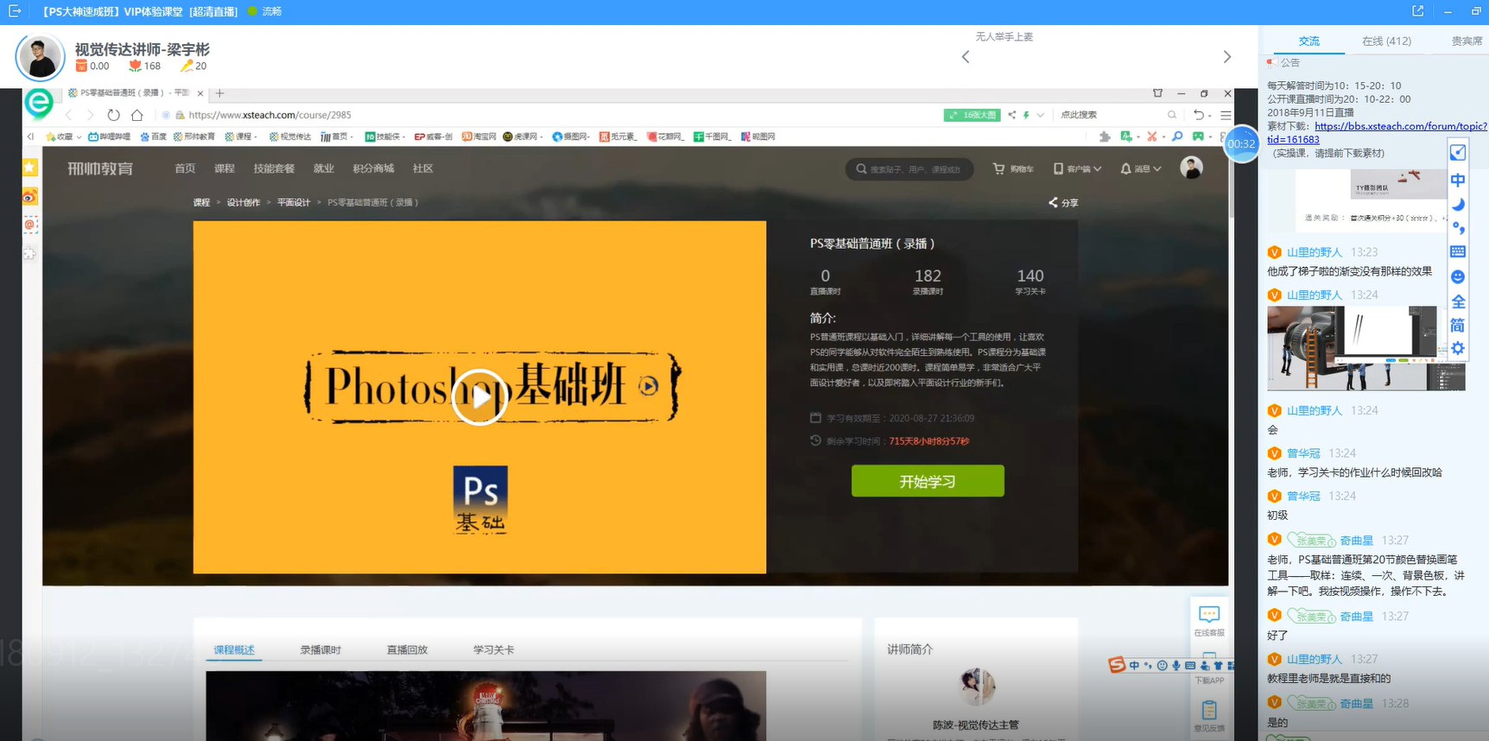Toggle the moon icon in floating toolbar
The height and width of the screenshot is (741, 1489).
click(x=1458, y=205)
